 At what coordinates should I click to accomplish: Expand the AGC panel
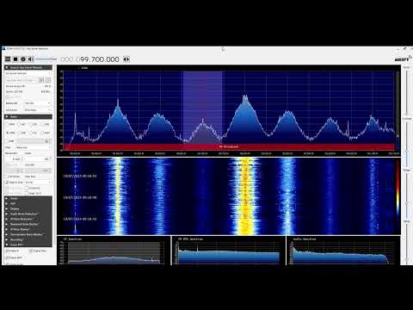[28, 203]
